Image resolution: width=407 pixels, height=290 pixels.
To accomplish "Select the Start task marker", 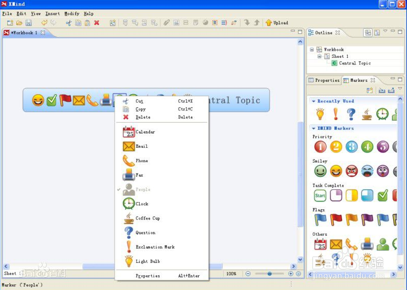I will pos(320,195).
